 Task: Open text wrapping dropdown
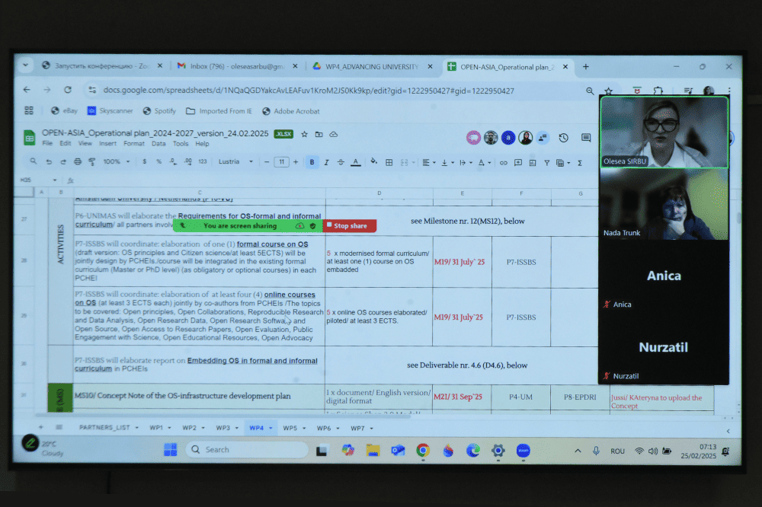(466, 163)
